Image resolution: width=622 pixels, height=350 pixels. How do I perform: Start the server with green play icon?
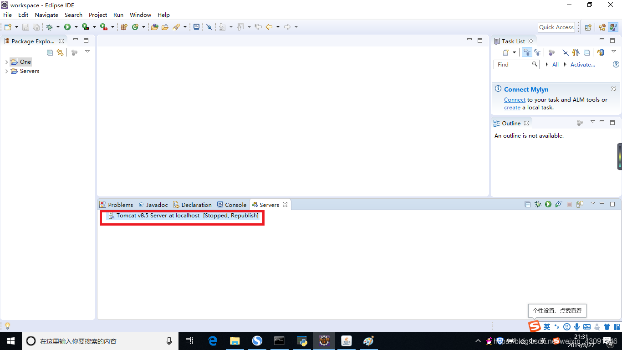click(548, 204)
